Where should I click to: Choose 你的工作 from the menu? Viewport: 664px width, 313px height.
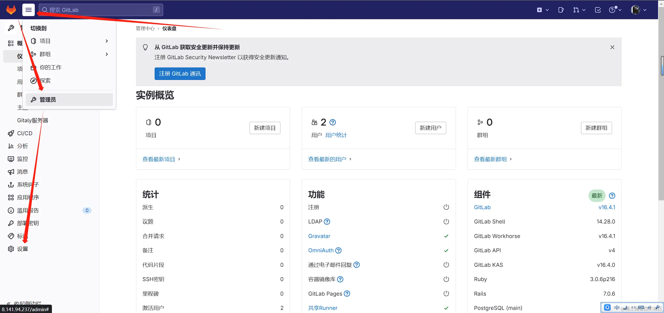(51, 67)
